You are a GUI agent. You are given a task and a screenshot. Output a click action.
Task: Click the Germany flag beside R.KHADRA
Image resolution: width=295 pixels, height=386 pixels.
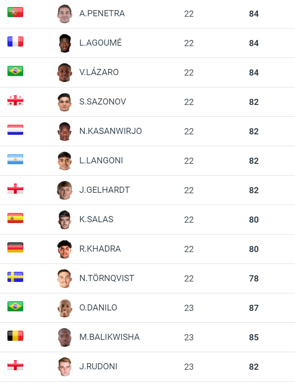pyautogui.click(x=15, y=248)
